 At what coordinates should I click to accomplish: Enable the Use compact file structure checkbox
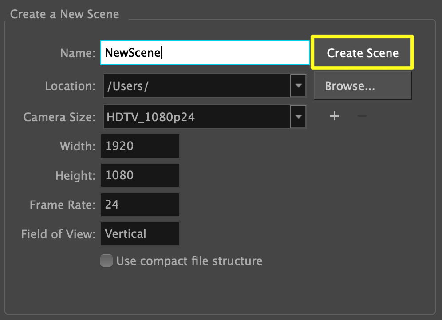(107, 261)
